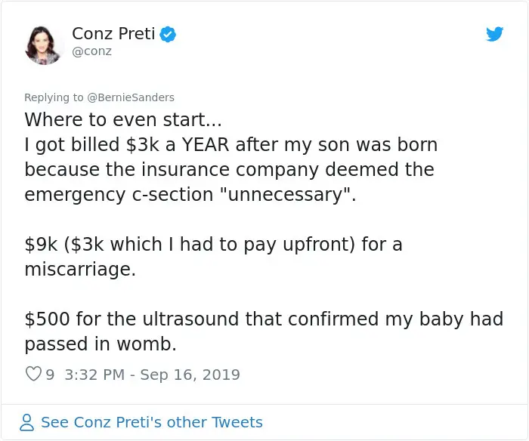Open the @conz handle link
The image size is (529, 441).
click(x=91, y=51)
